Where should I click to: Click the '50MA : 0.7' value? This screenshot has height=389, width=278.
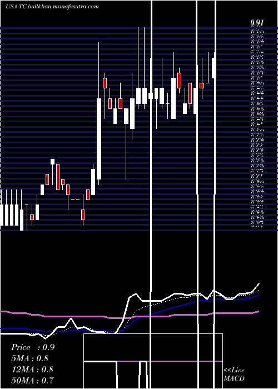pyautogui.click(x=32, y=380)
